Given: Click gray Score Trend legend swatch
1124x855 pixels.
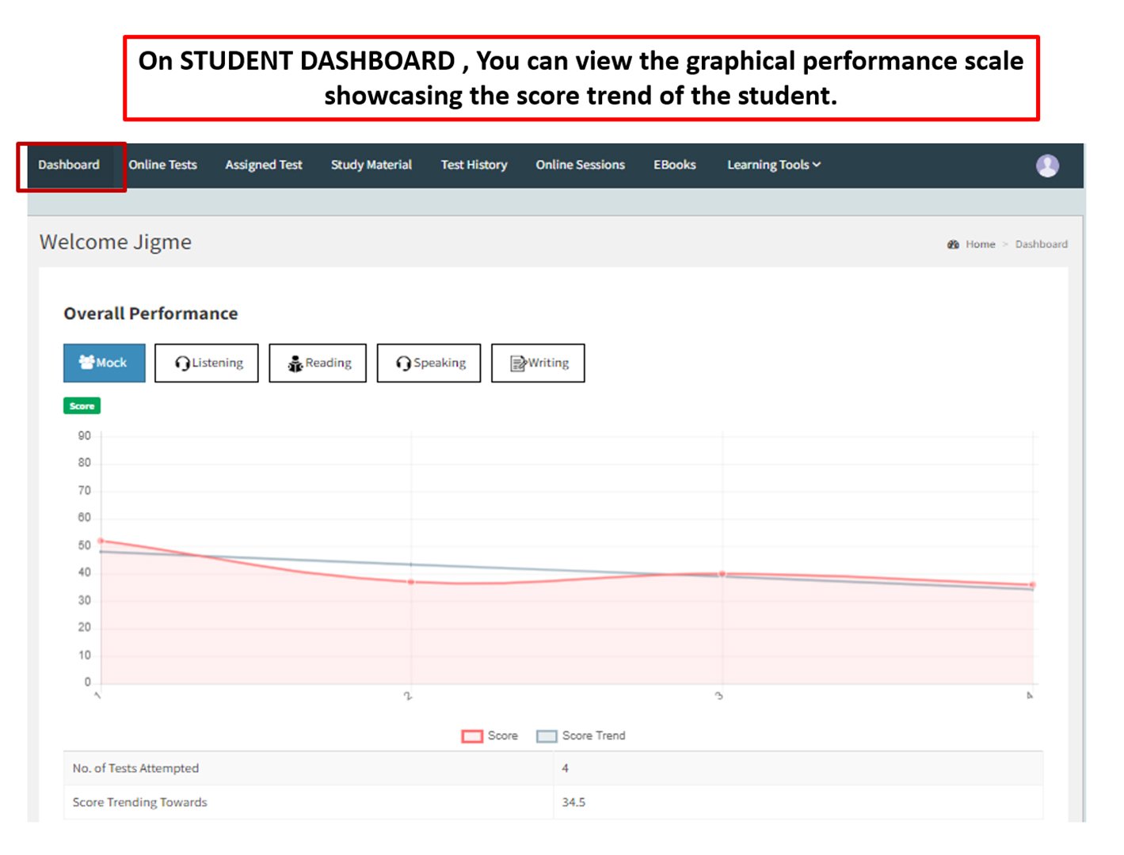Looking at the screenshot, I should [547, 736].
